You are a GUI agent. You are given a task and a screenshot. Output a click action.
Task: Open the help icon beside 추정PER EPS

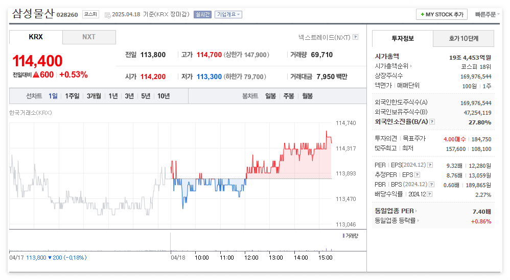[x=418, y=174]
